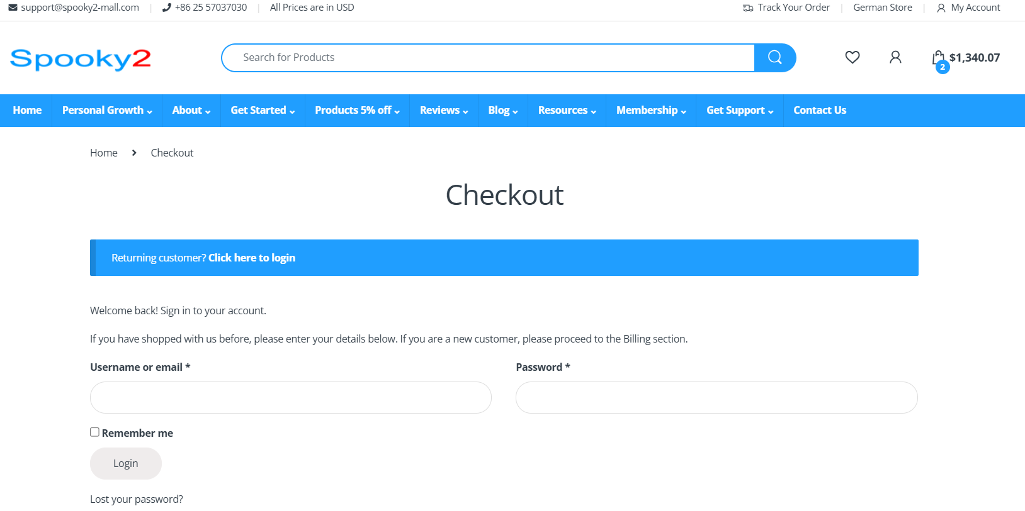Click the magnifier search button
This screenshot has width=1025, height=511.
coord(774,58)
